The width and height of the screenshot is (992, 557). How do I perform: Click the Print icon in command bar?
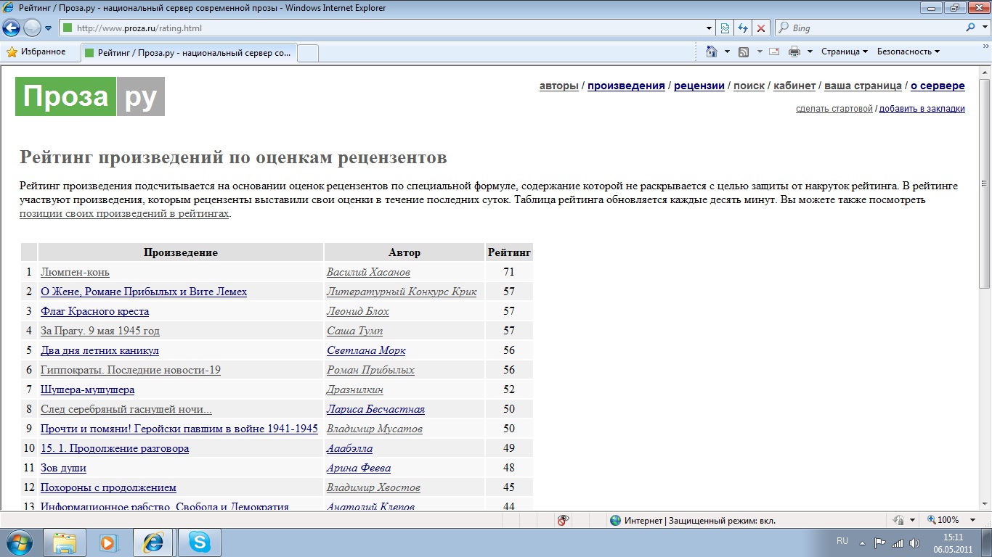pyautogui.click(x=794, y=51)
